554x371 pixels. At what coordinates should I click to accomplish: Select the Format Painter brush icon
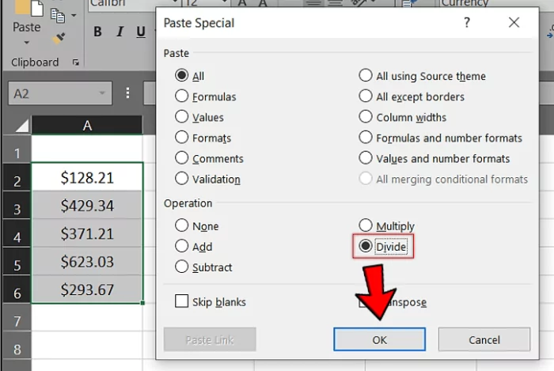tap(59, 37)
